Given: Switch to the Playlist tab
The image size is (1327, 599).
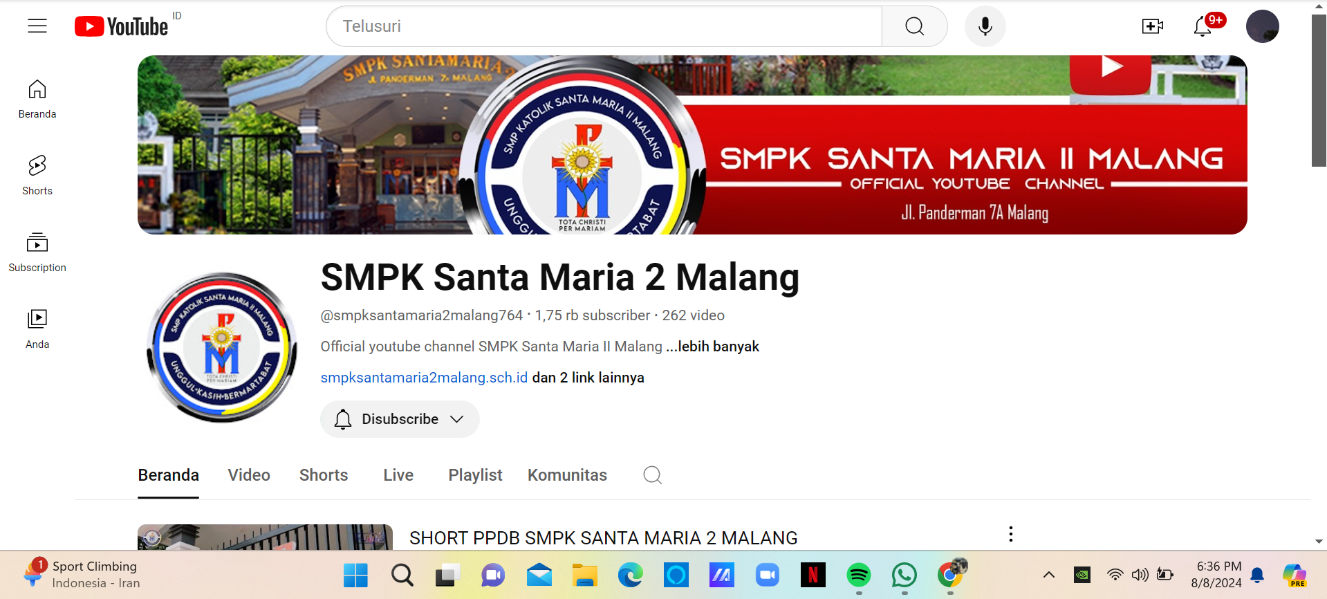Looking at the screenshot, I should [475, 475].
